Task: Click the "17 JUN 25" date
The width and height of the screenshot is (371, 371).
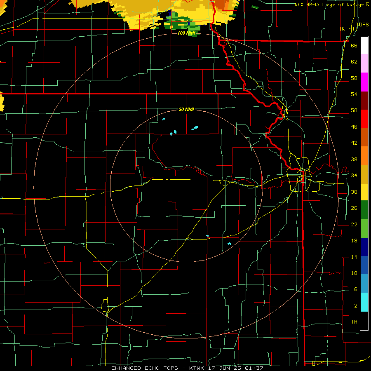Action: (225, 368)
